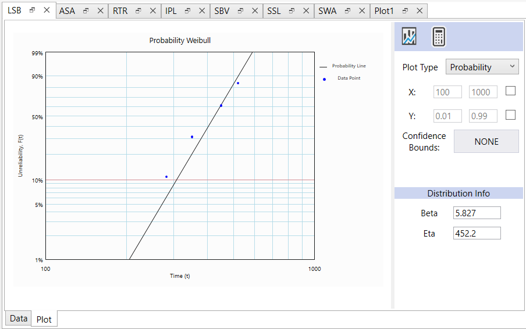Enable the X axis range checkbox

(510, 91)
